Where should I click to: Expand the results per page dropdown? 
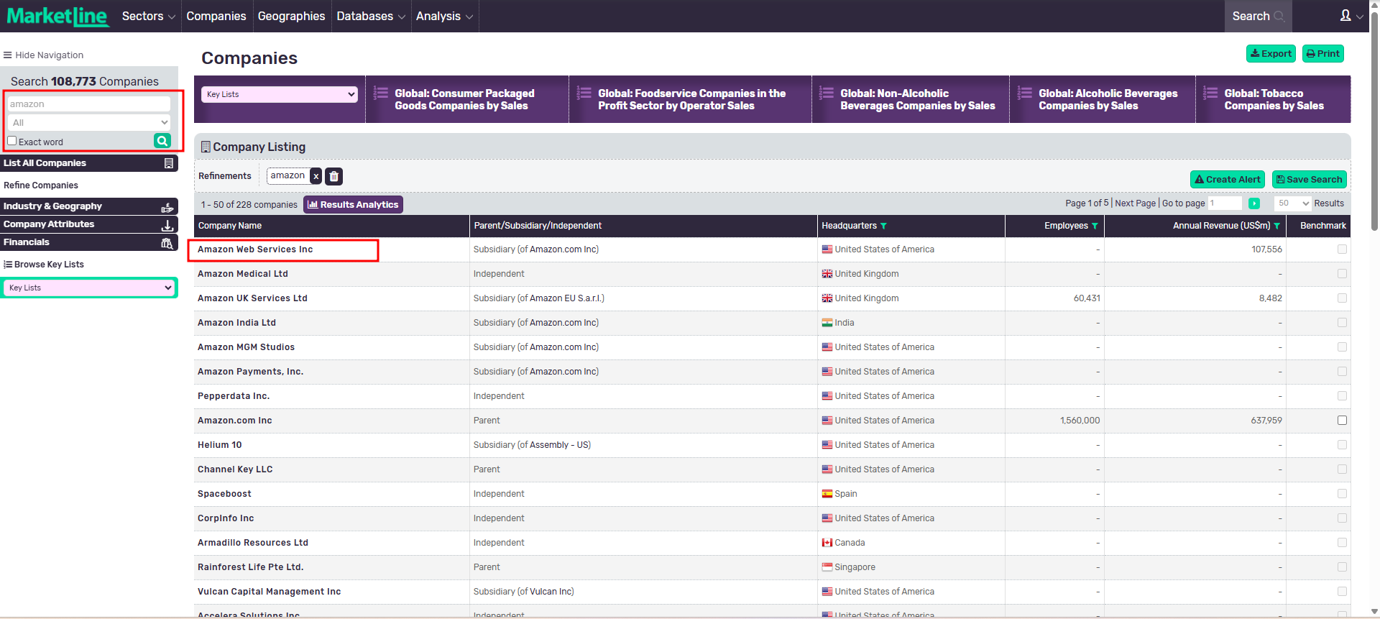click(x=1292, y=203)
